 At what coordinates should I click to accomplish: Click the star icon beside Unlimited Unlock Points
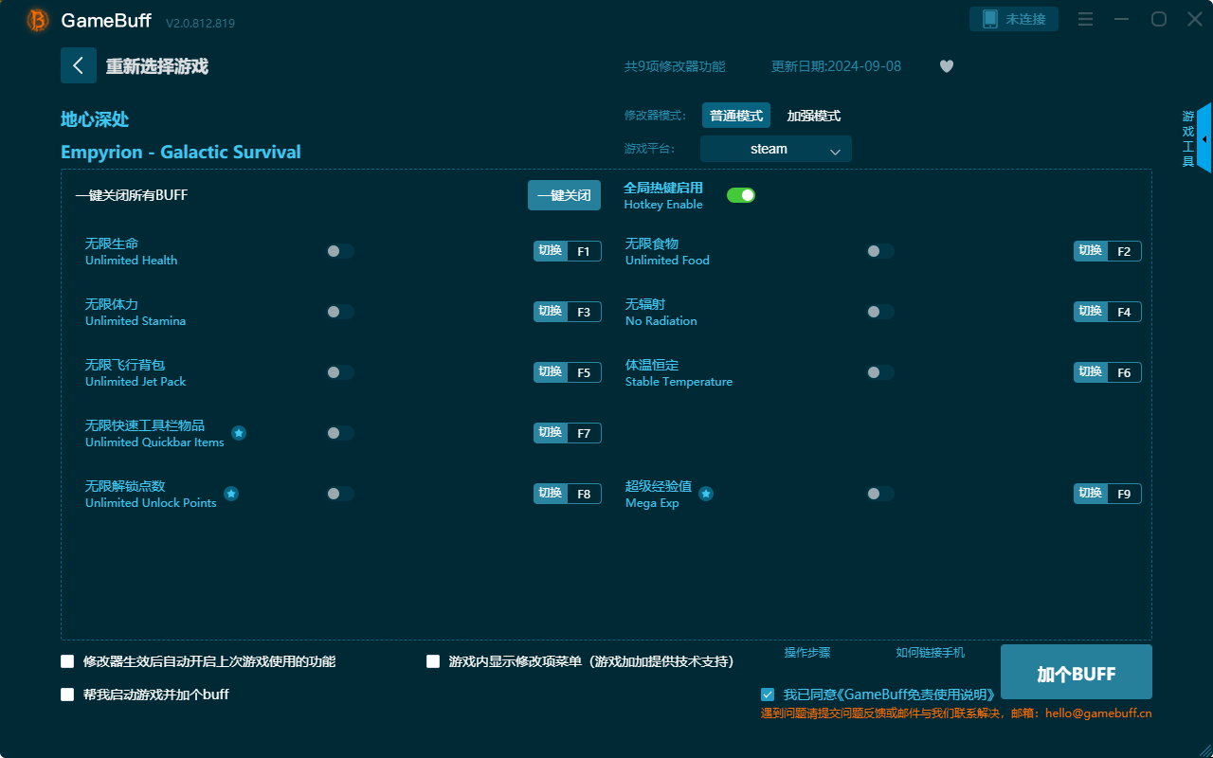point(230,494)
